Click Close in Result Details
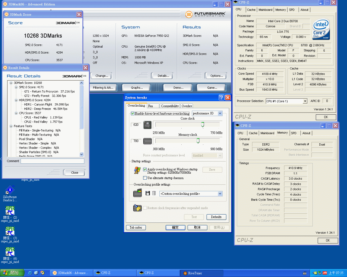The image size is (347, 277). coord(75,173)
